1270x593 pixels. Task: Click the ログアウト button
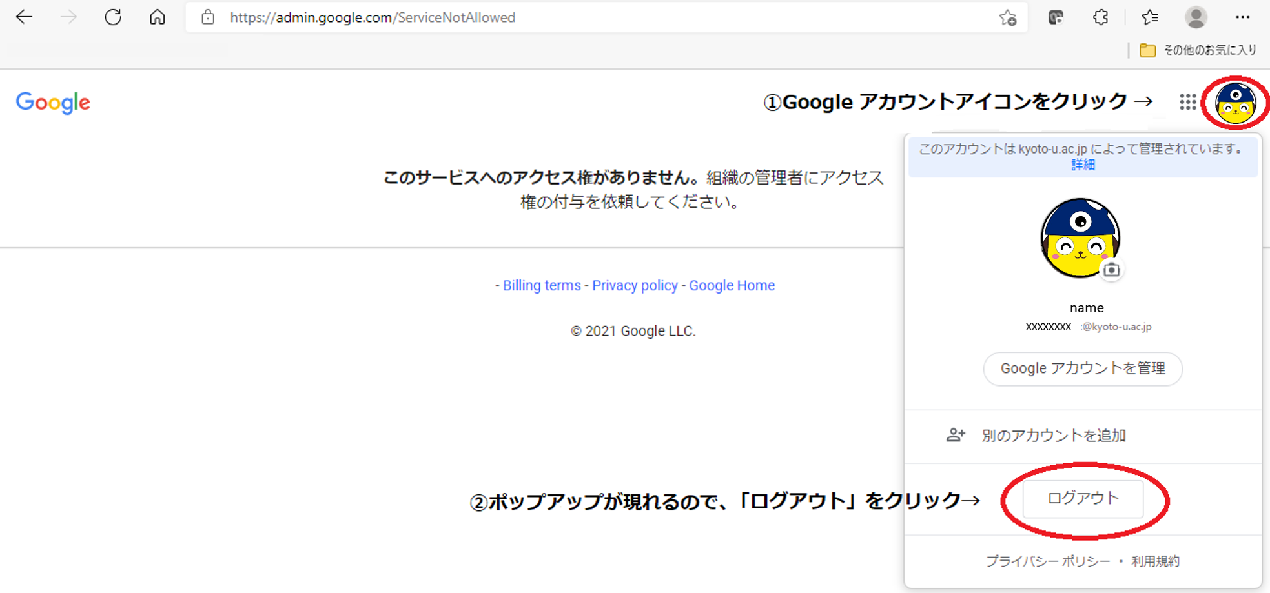[1083, 498]
